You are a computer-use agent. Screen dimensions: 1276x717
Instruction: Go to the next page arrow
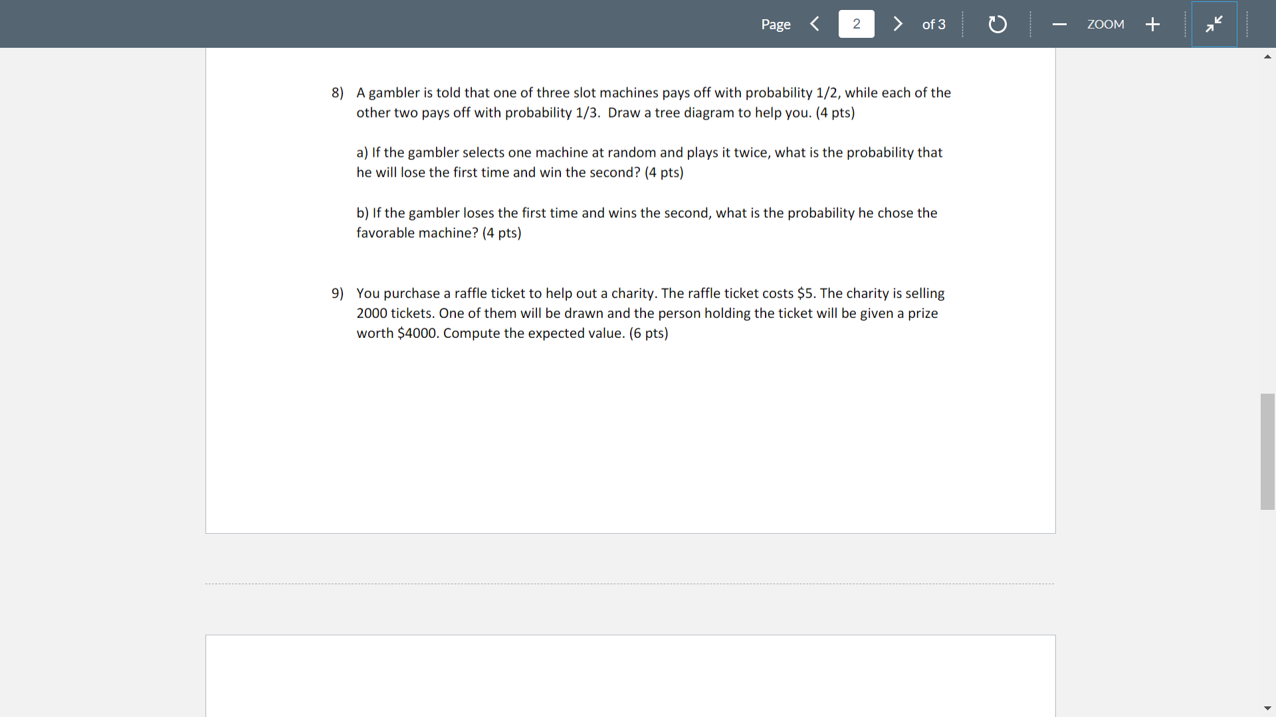pyautogui.click(x=898, y=24)
